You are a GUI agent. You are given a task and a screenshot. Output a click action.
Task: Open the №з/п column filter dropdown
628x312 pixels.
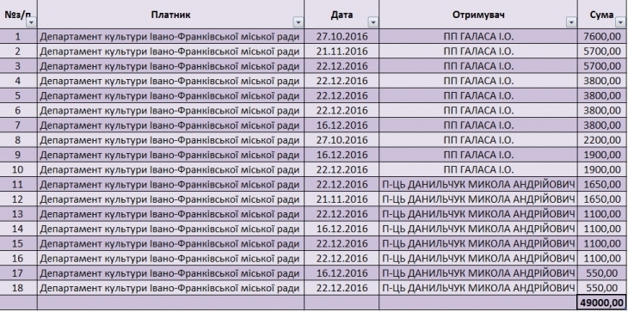coord(31,22)
